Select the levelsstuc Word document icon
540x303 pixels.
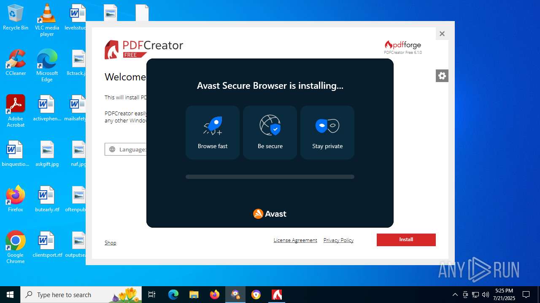click(76, 17)
